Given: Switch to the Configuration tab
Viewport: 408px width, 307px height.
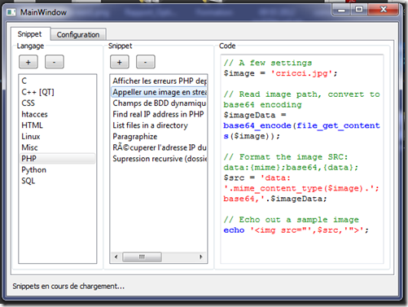Looking at the screenshot, I should click(78, 35).
